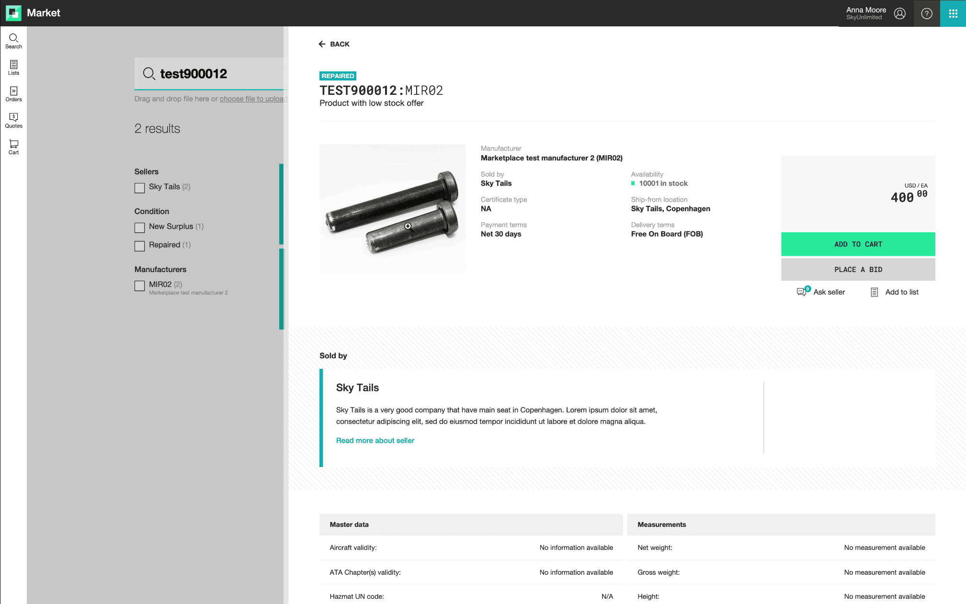The width and height of the screenshot is (966, 604).
Task: Toggle the Repaired condition checkbox
Action: click(x=139, y=246)
